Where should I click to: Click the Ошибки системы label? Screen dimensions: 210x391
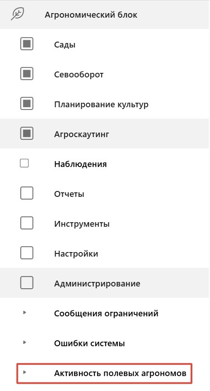[89, 343]
